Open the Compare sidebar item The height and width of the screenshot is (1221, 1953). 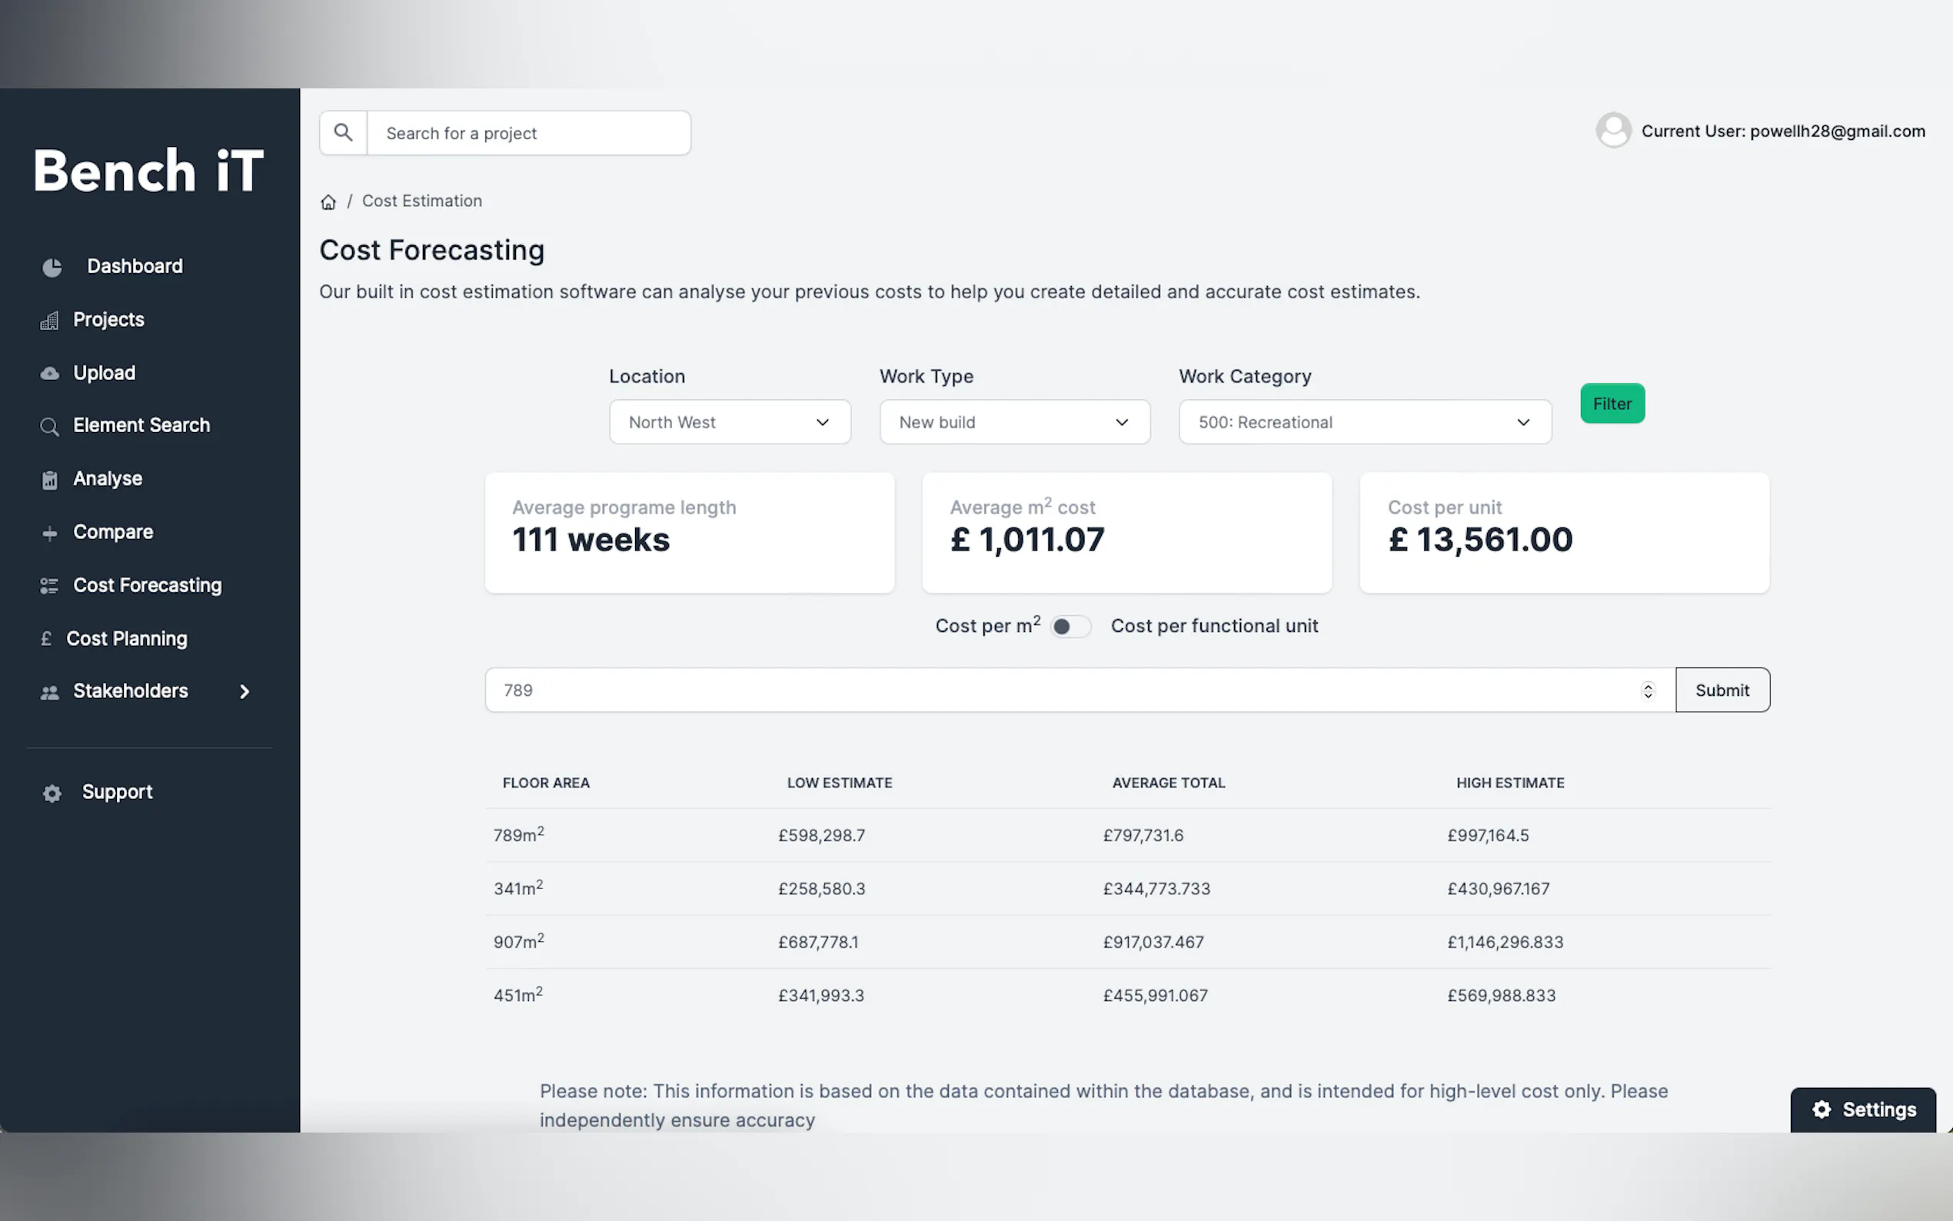click(x=113, y=532)
